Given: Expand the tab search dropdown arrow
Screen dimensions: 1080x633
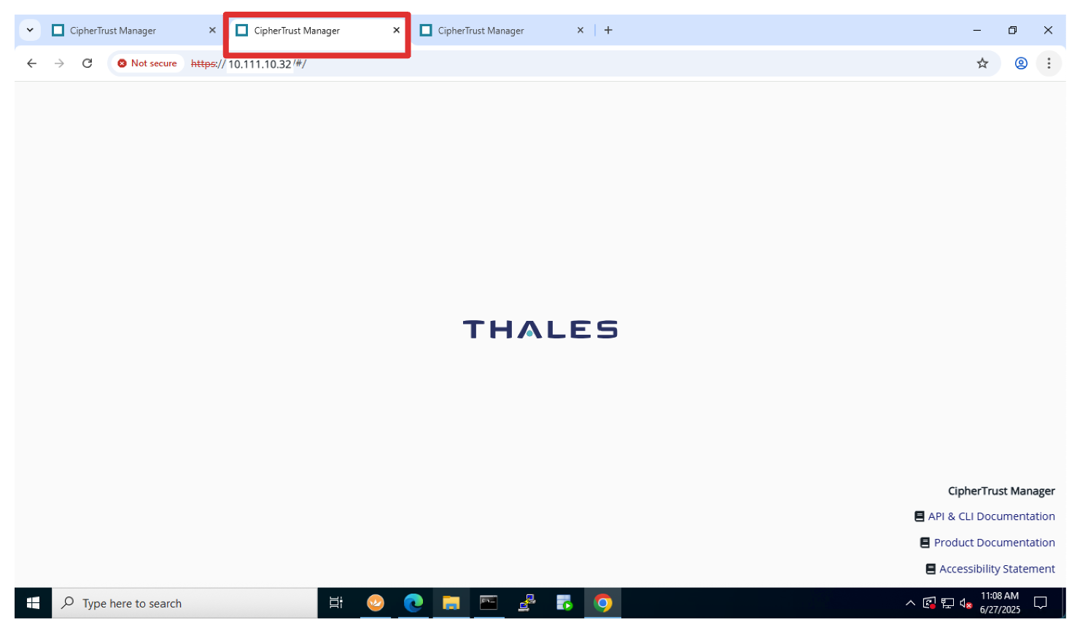Looking at the screenshot, I should (x=30, y=31).
